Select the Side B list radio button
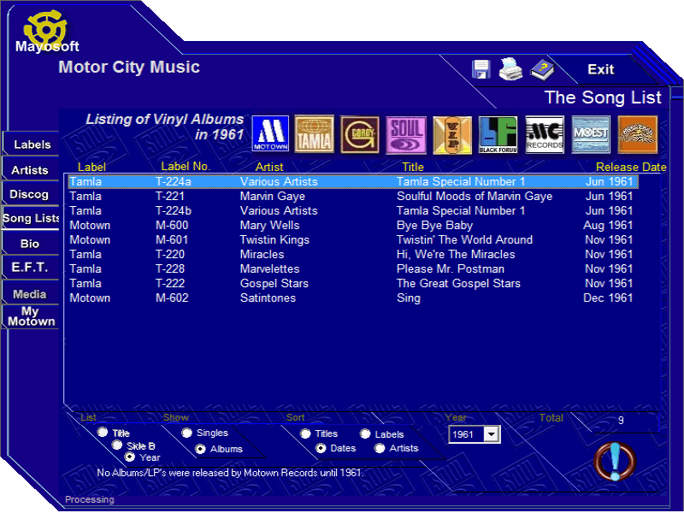This screenshot has height=513, width=684. click(117, 445)
